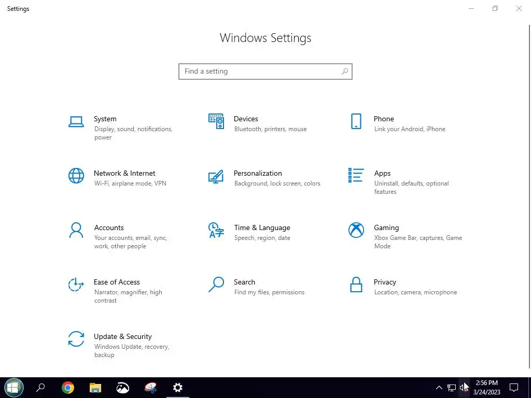
Task: Click the Search magnifier category icon
Action: point(216,285)
